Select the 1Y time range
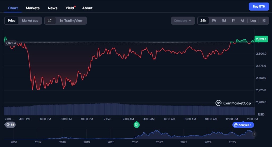 point(233,21)
